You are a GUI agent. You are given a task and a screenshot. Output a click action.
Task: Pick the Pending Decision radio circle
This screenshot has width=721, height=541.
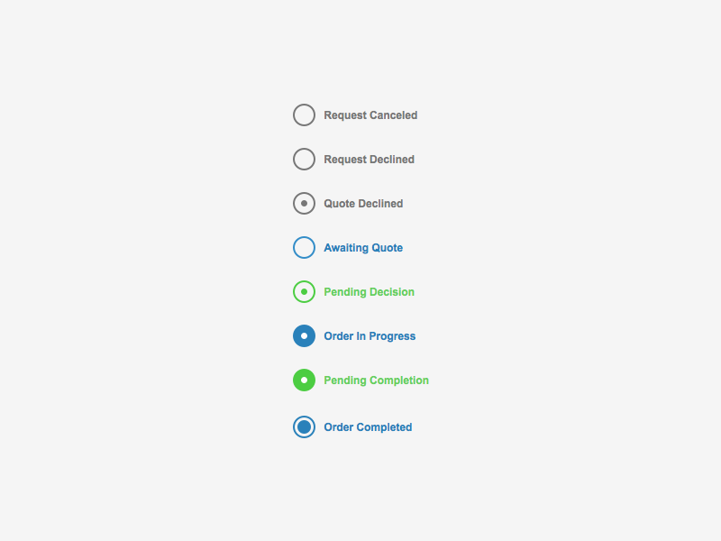(x=304, y=292)
